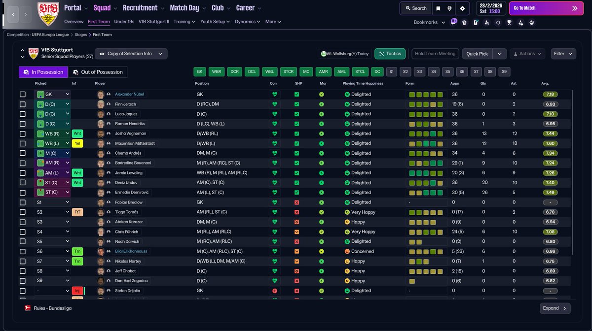The width and height of the screenshot is (592, 331).
Task: Tick the checkbox for Alexander Nübel
Action: (23, 95)
